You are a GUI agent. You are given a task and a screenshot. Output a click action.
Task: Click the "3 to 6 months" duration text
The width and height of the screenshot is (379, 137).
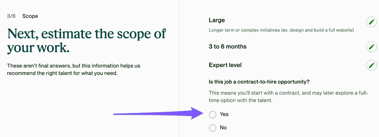tap(228, 46)
